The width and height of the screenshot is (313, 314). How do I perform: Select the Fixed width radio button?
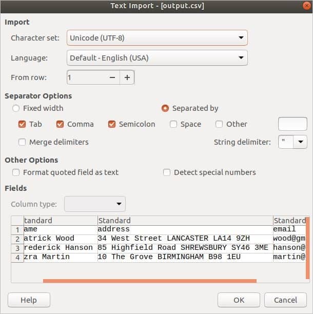16,108
